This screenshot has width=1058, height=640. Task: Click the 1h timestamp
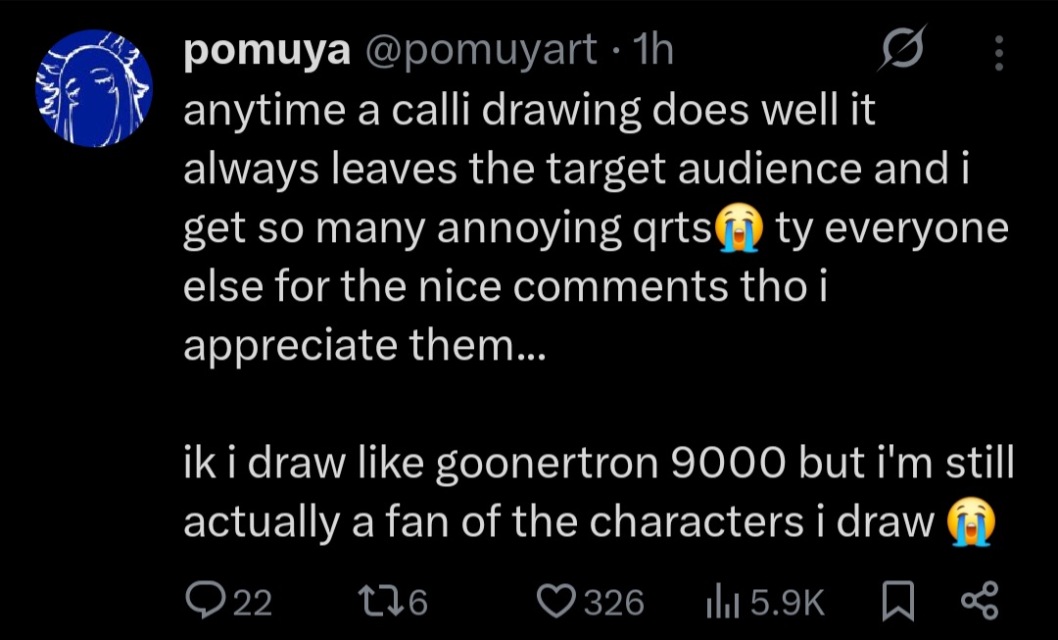[x=653, y=51]
